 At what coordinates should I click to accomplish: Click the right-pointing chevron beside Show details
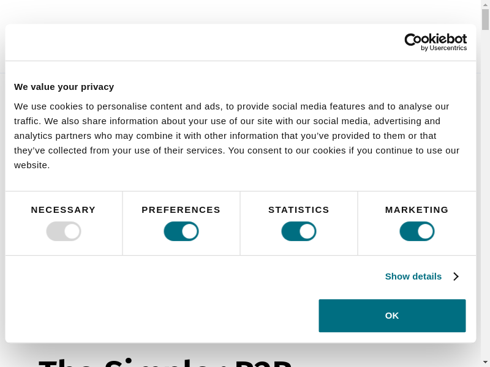click(x=456, y=276)
